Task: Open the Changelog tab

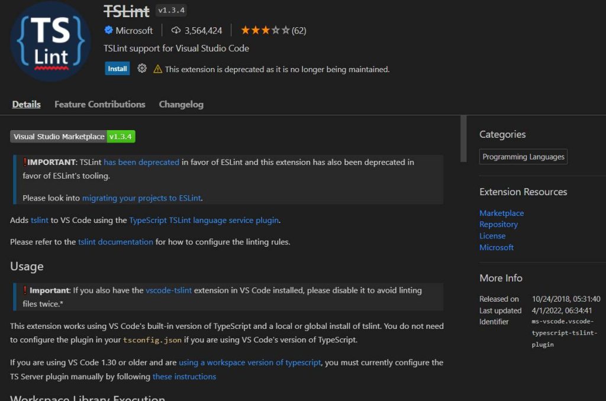Action: pos(181,104)
